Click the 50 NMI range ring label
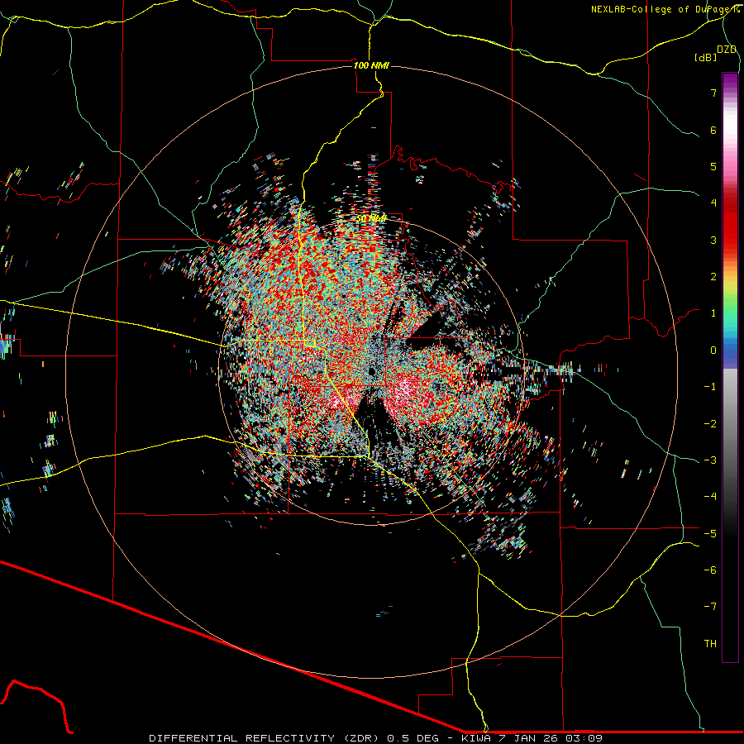 click(x=371, y=219)
